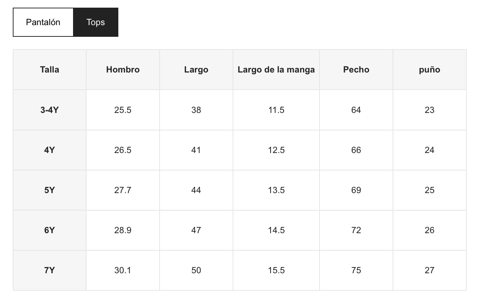Image resolution: width=485 pixels, height=298 pixels.
Task: Click the 25.5 Hombro value cell
Action: [123, 110]
